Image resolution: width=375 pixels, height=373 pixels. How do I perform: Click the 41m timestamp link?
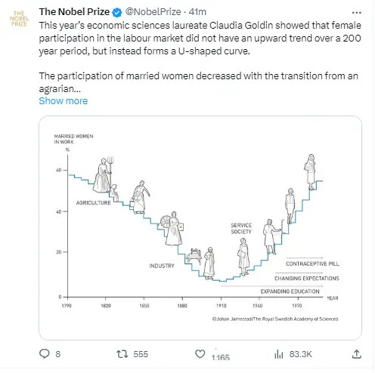pos(197,12)
